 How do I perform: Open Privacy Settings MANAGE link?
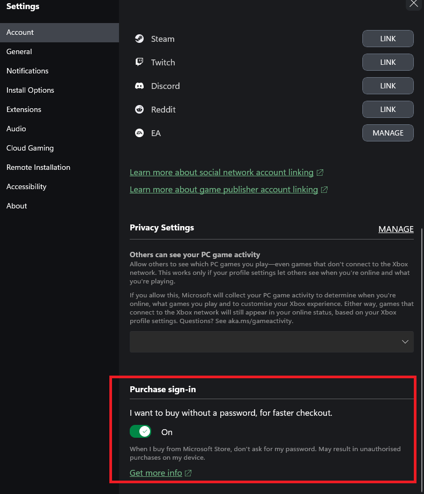tap(396, 229)
